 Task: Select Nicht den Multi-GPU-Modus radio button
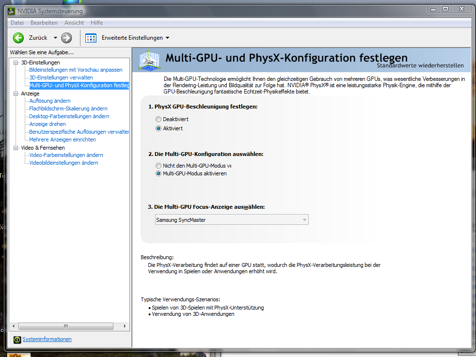[x=159, y=166]
